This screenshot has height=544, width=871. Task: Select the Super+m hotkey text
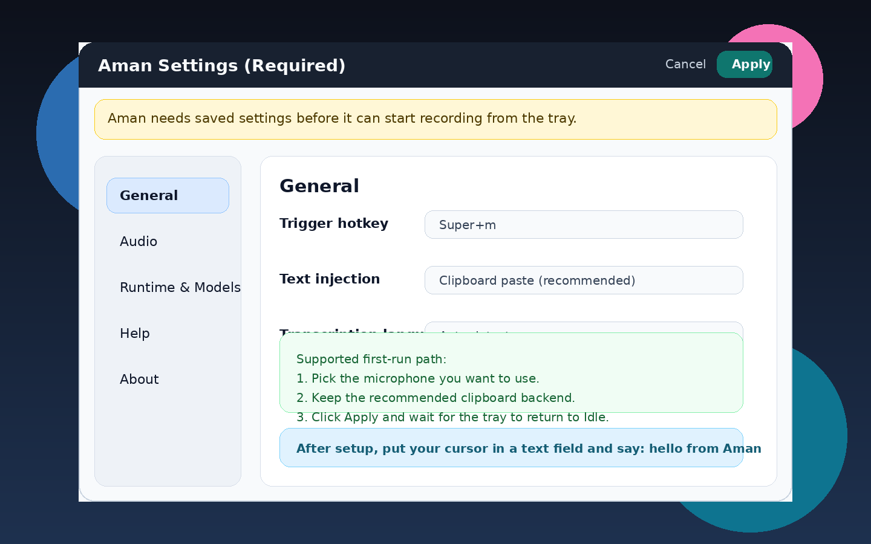(x=467, y=224)
